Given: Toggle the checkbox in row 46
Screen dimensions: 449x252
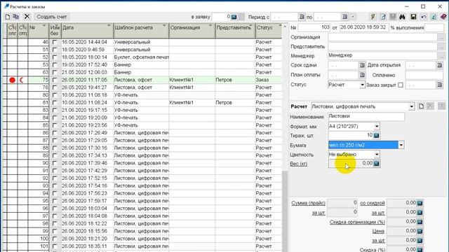Looking at the screenshot, I should (55, 42).
